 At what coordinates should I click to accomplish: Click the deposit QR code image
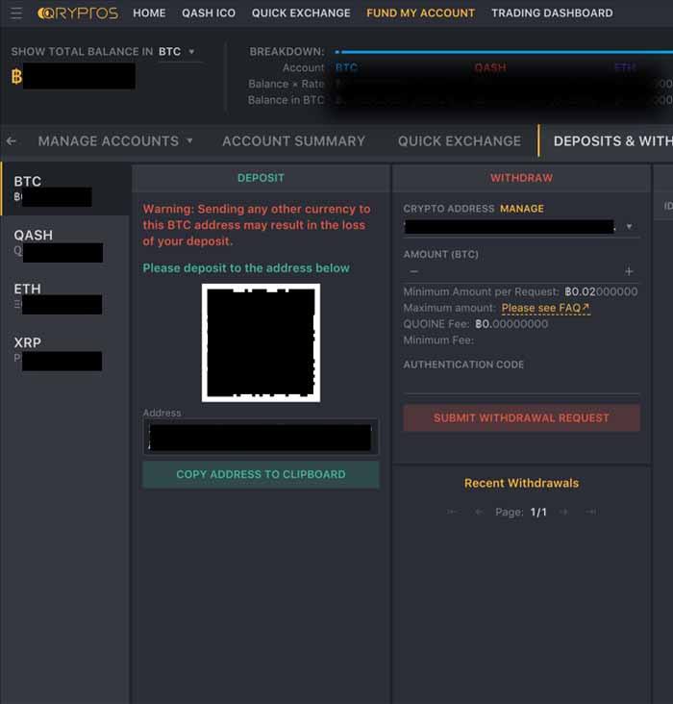point(261,342)
